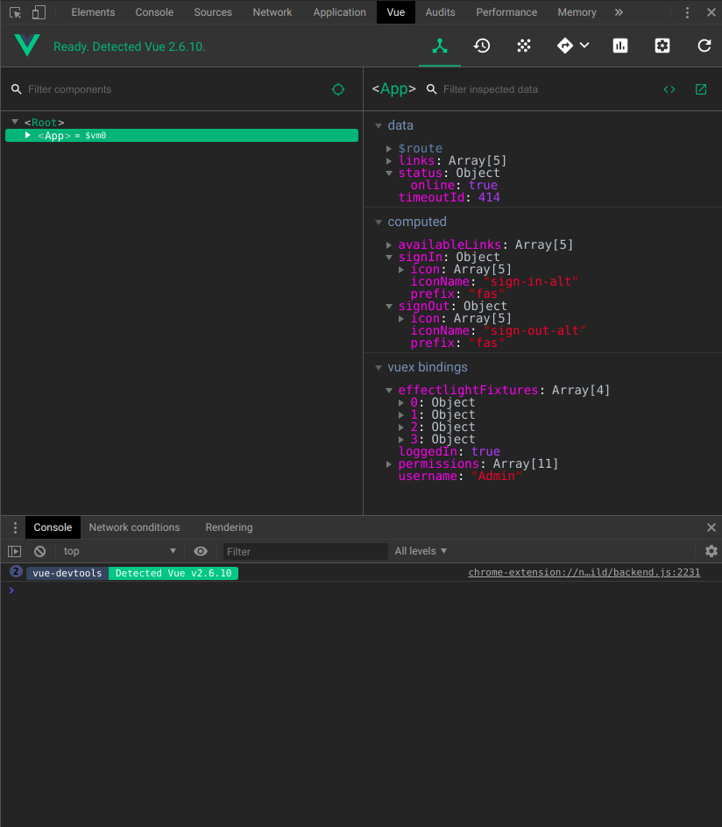Expand the $route data property
This screenshot has width=722, height=827.
[388, 148]
